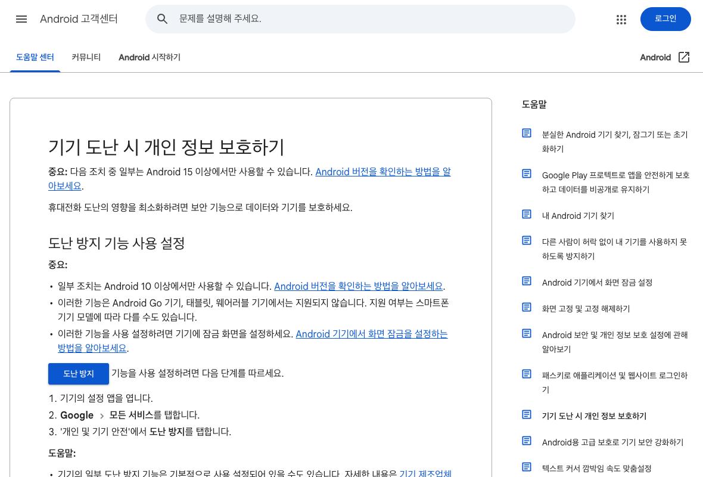Viewport: 703px width, 477px height.
Task: Click step text Google 모든 서비스를 탭합니다
Action: pyautogui.click(x=130, y=415)
